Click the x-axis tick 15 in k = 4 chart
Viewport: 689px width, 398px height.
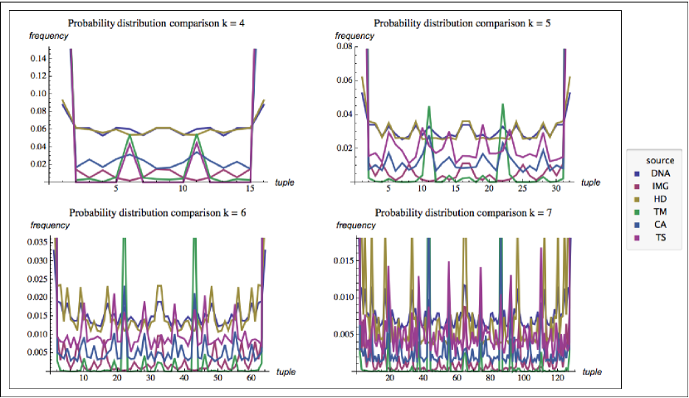[x=250, y=189]
